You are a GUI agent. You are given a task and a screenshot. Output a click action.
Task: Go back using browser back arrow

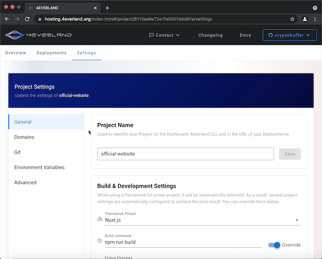[7, 19]
